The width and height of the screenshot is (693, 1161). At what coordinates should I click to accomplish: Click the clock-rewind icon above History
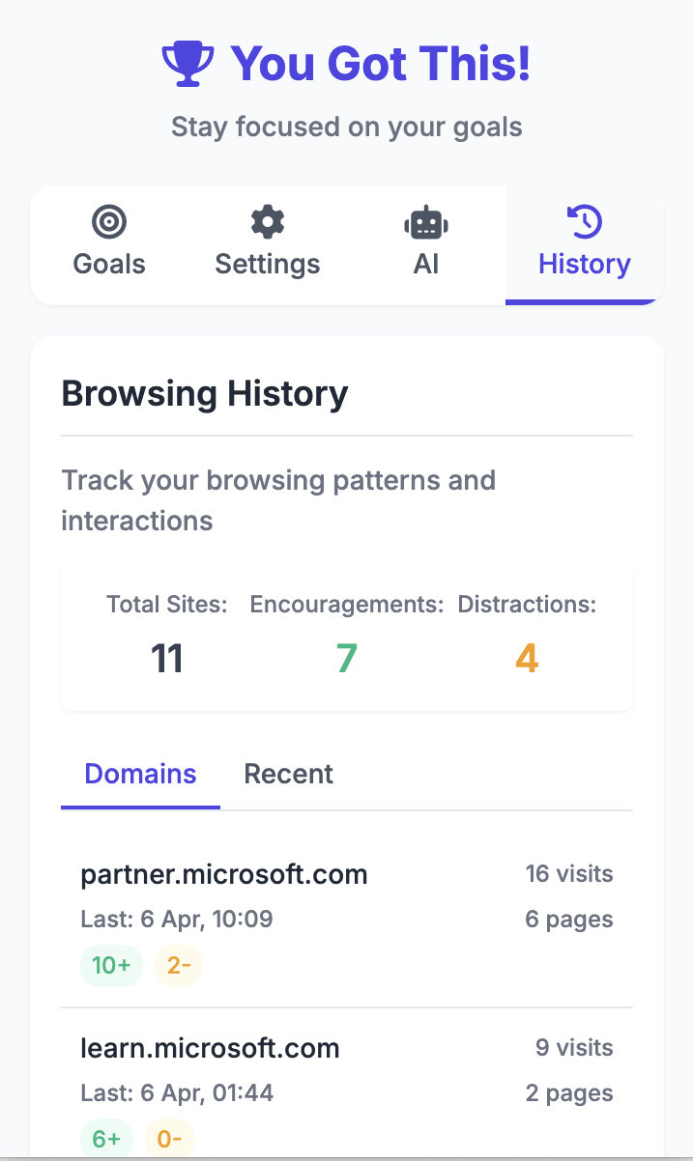tap(585, 222)
